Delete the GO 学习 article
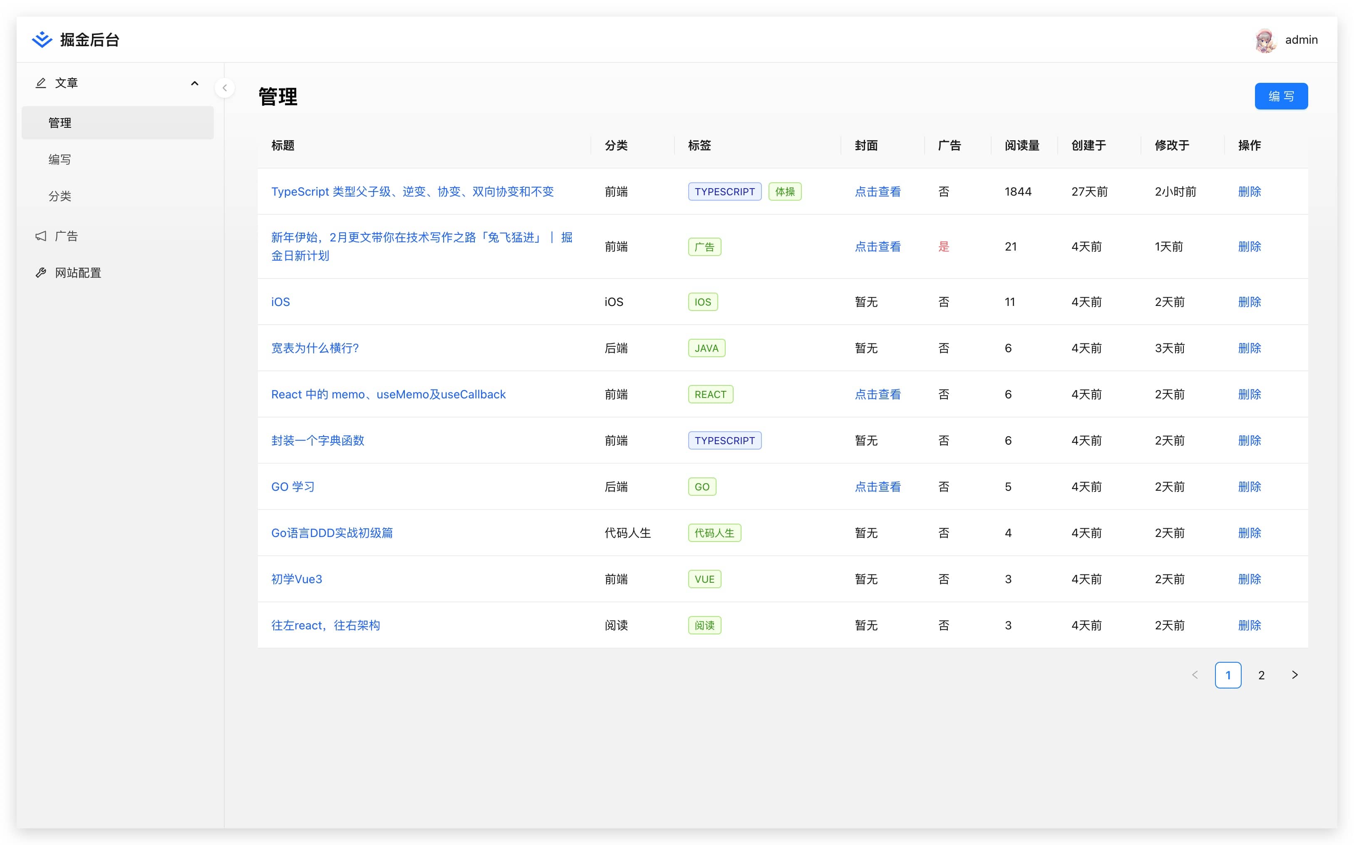This screenshot has width=1354, height=845. tap(1250, 487)
